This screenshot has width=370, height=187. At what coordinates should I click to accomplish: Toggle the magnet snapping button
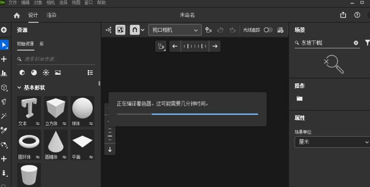point(135,30)
